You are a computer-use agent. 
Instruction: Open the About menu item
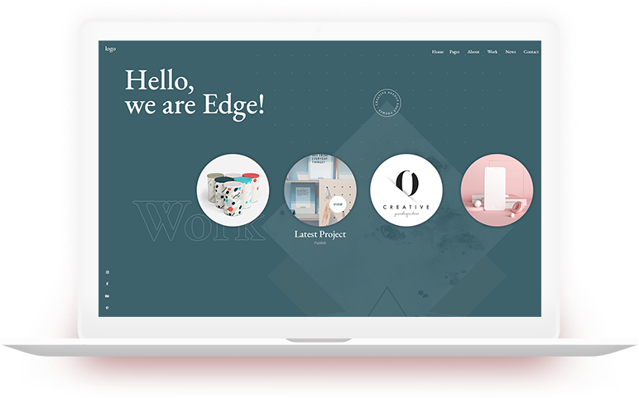(x=473, y=52)
